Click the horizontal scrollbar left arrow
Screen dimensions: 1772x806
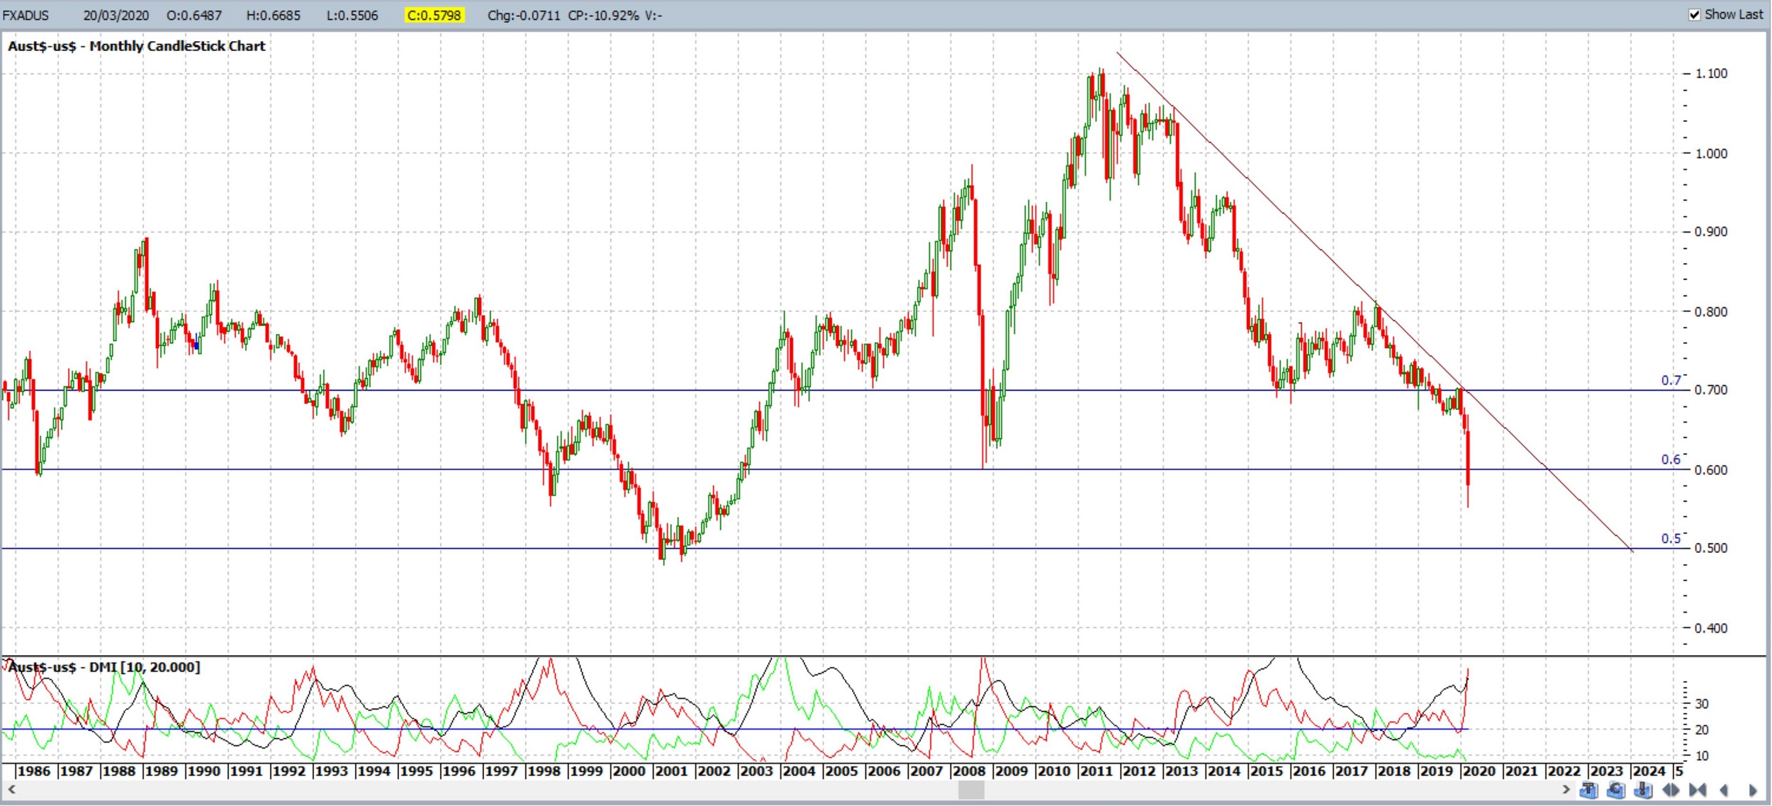coord(11,788)
